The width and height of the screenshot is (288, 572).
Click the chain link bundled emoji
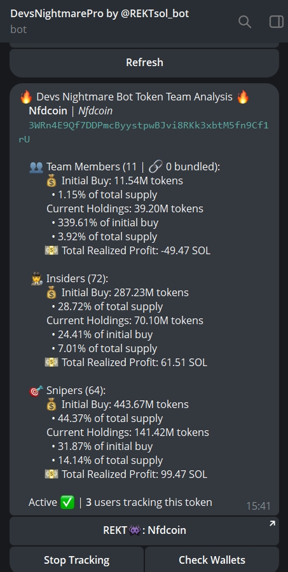coord(156,167)
